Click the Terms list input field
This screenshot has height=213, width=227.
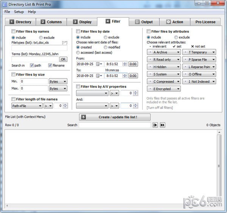pos(35,59)
